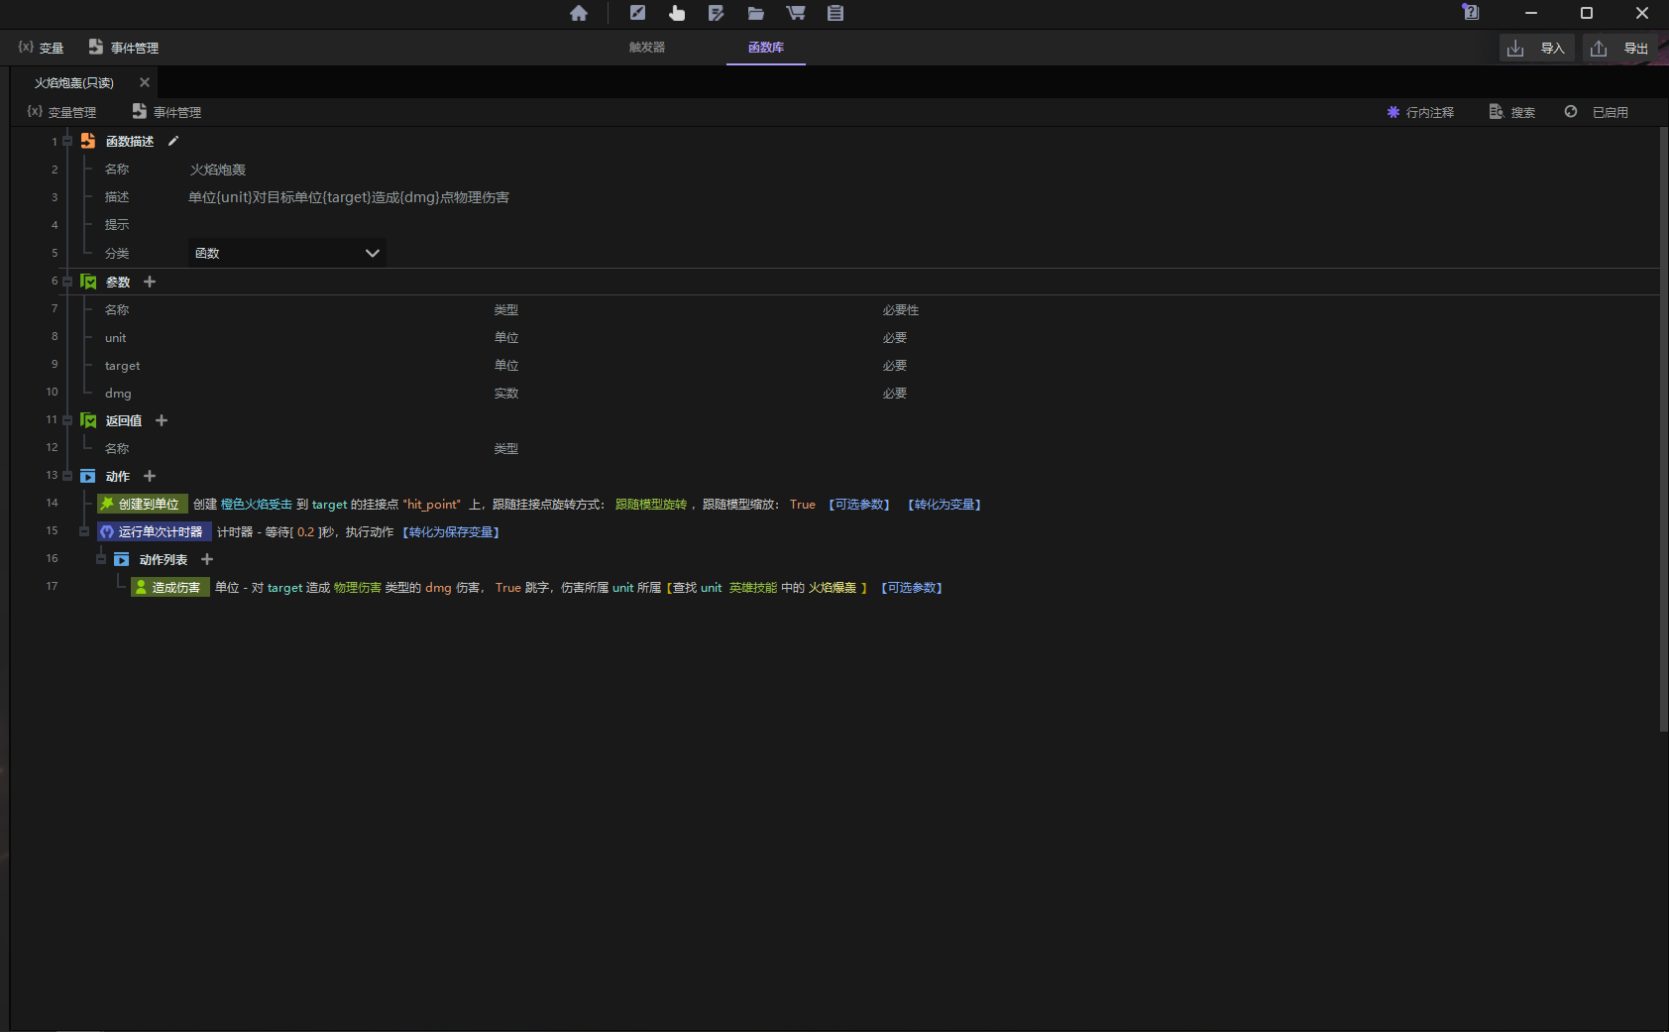The image size is (1669, 1032).
Task: Edit the 0.2 seconds timer value
Action: click(x=305, y=532)
